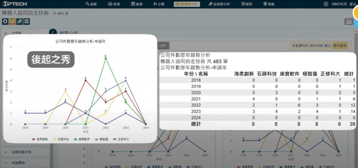358x168 pixels.
Task: Click the 2022 peak point on green line
Action: pyautogui.click(x=105, y=58)
